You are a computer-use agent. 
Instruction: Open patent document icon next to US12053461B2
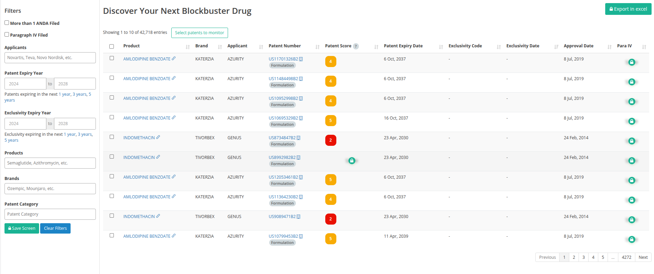coord(301,177)
